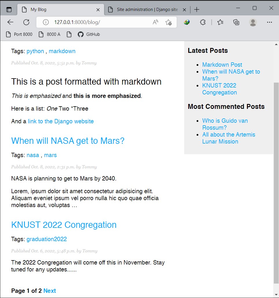Open Who is Guido van Rossum link
279x298 pixels.
click(225, 124)
